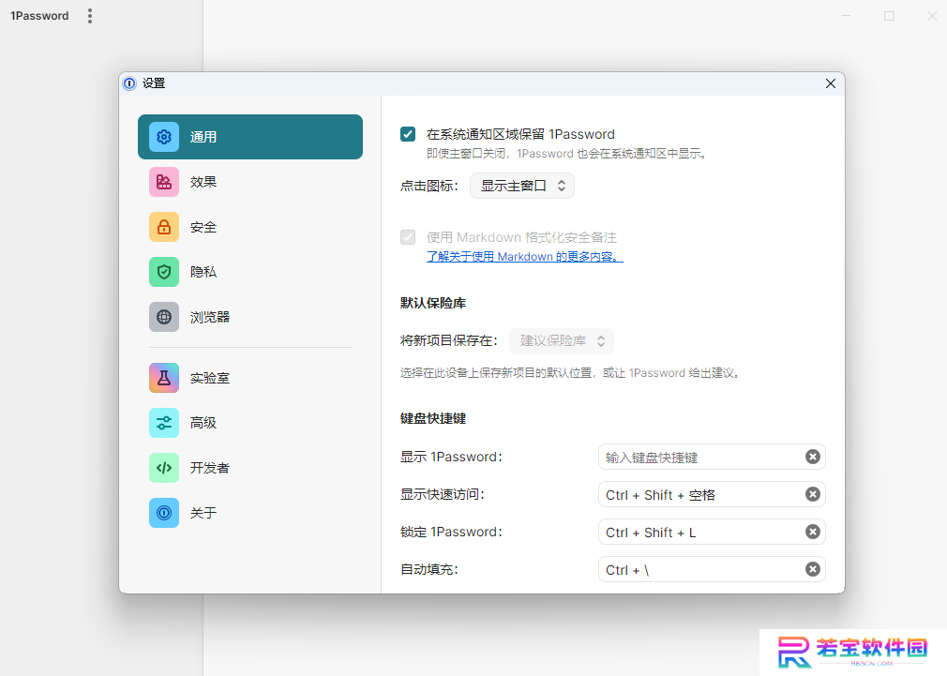The image size is (947, 676).
Task: Open 了解关于使用 Markdown 的更多内容 link
Action: pos(525,257)
